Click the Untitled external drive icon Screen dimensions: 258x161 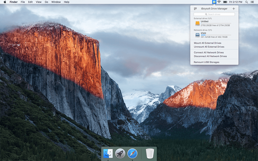tap(197, 23)
